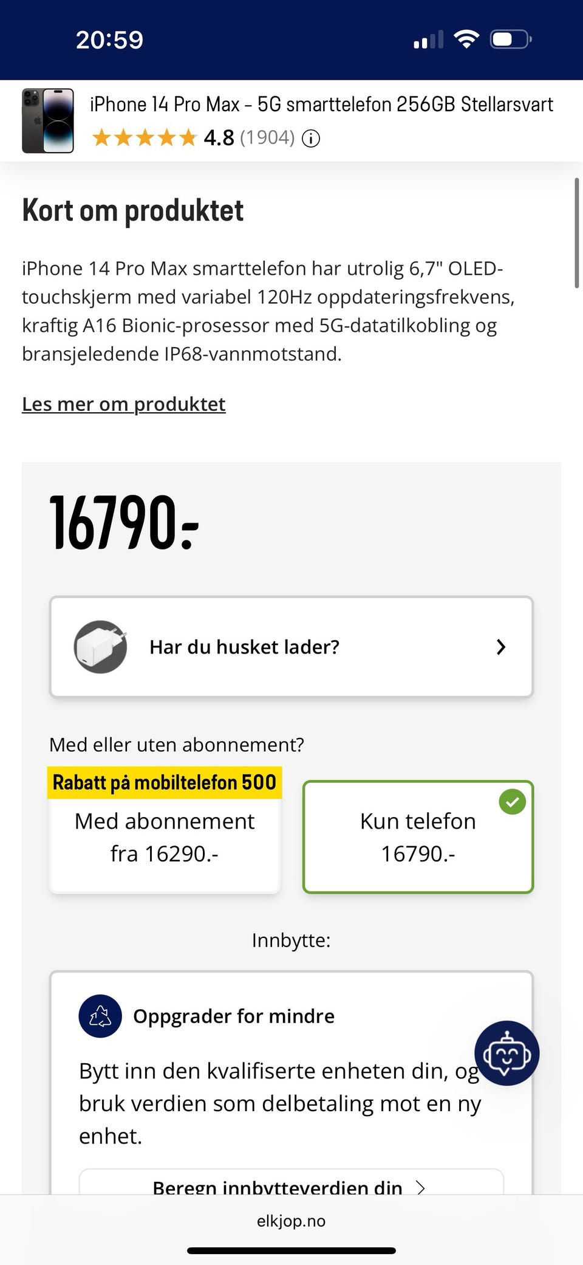Click the rating info icon
The height and width of the screenshot is (1265, 583).
[311, 139]
